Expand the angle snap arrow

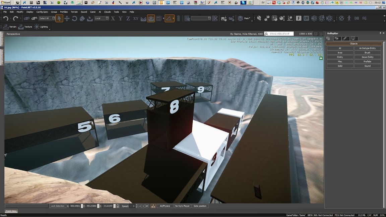coord(173,18)
